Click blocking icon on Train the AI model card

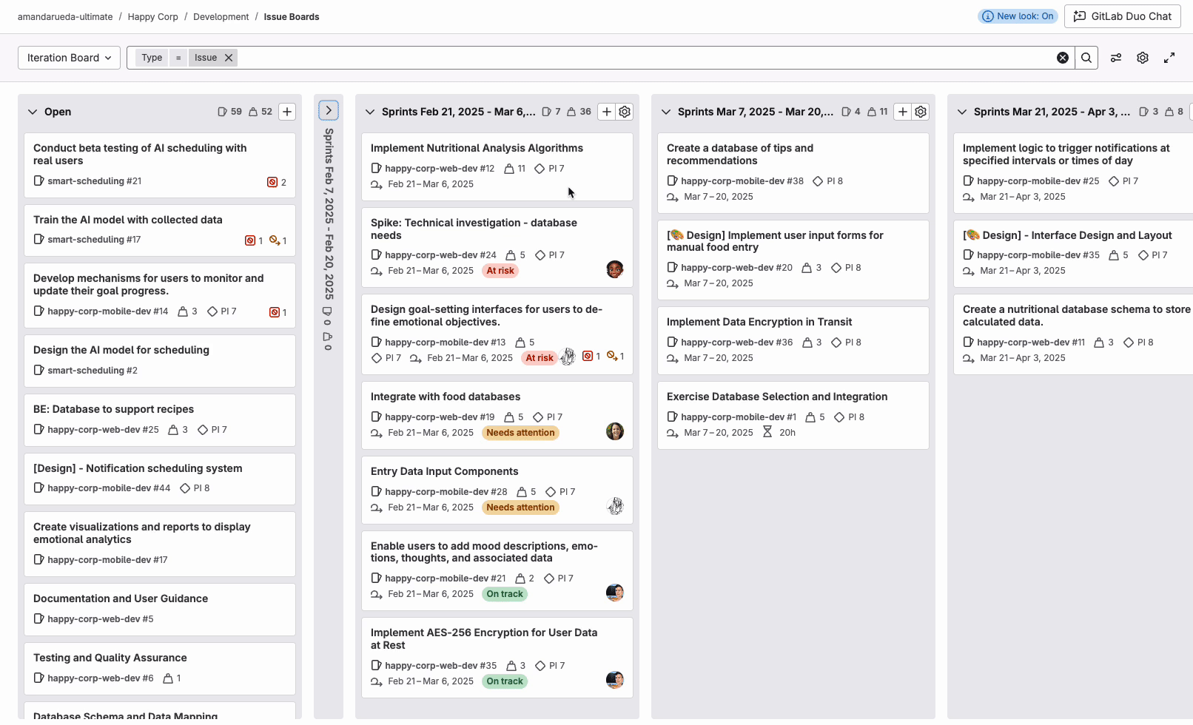[x=275, y=240]
